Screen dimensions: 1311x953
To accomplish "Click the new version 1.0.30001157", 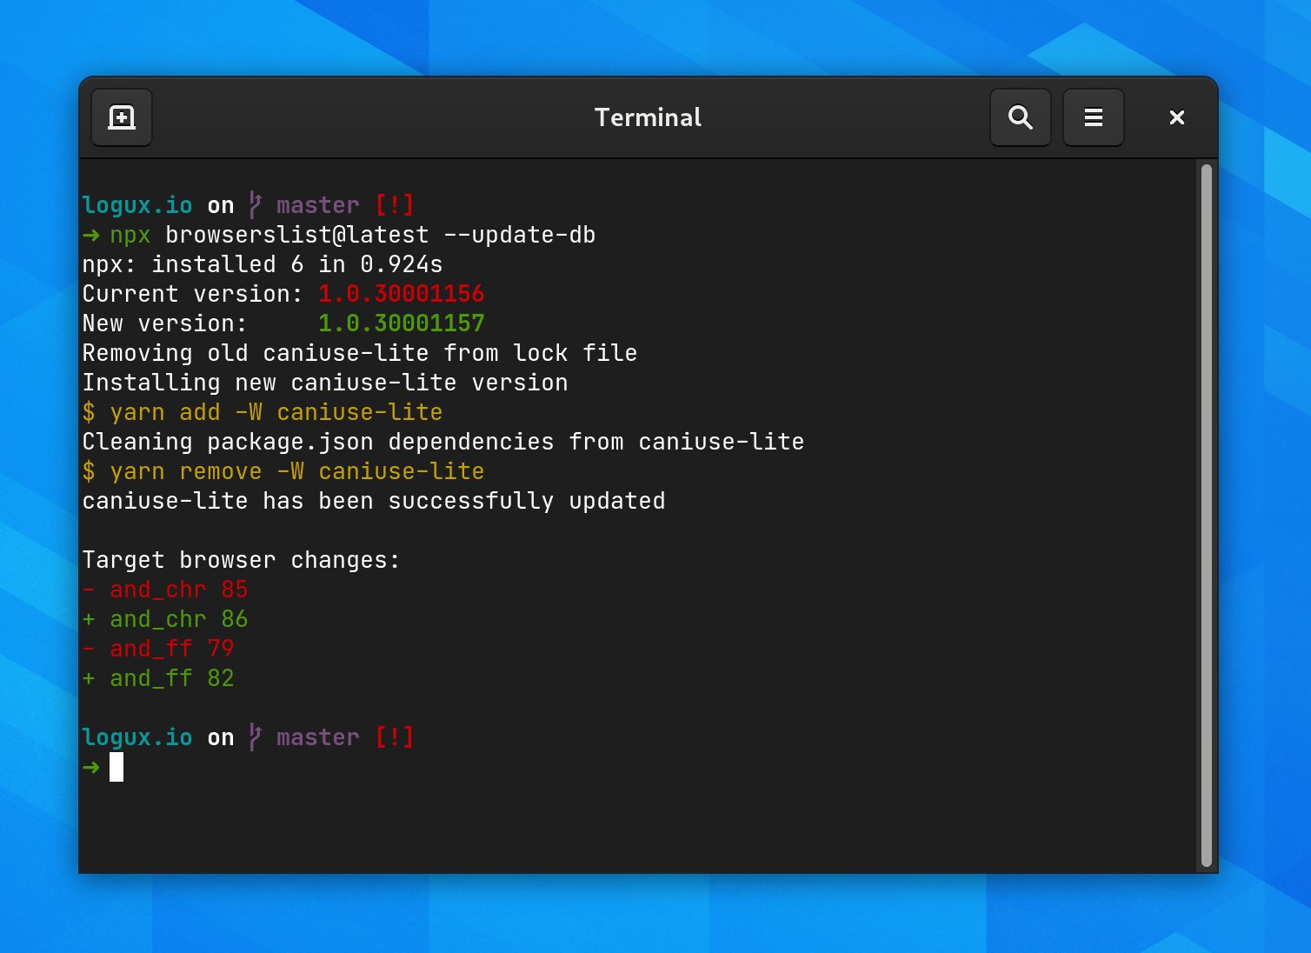I will point(401,323).
